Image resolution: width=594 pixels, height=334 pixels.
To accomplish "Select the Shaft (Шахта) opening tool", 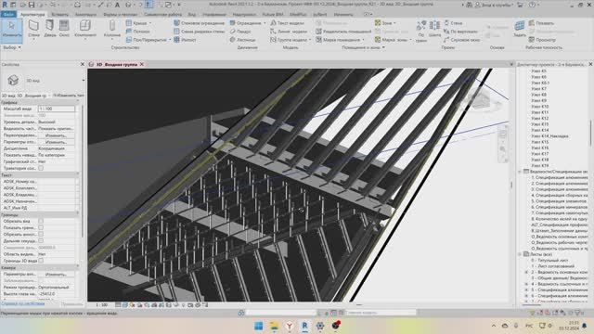I will coord(434,29).
